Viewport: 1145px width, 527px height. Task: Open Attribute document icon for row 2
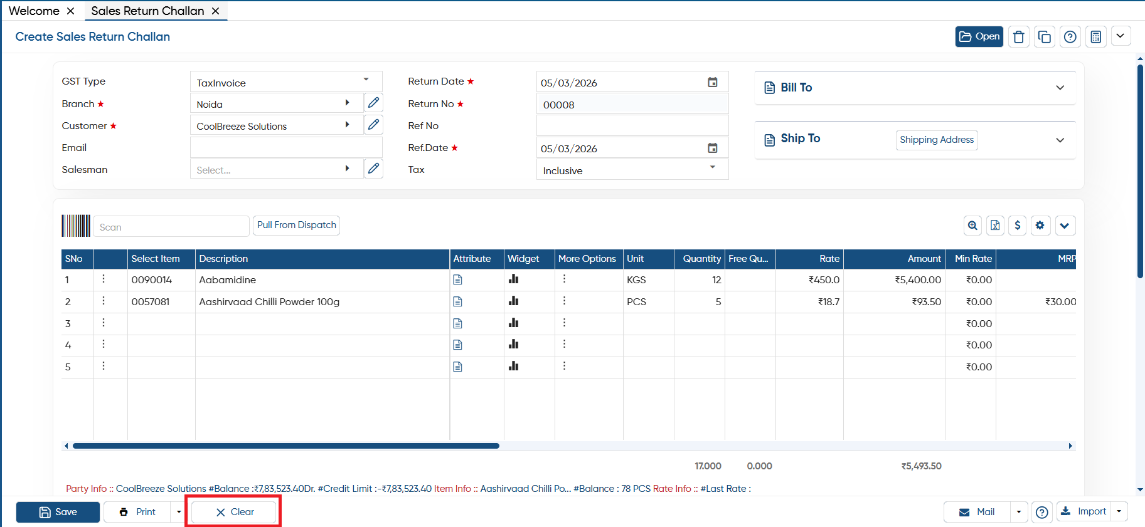458,301
